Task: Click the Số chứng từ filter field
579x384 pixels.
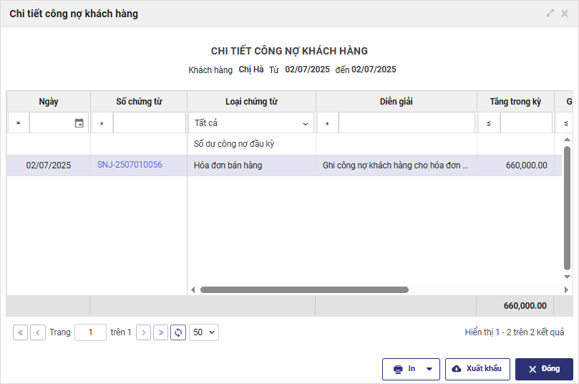Action: pyautogui.click(x=149, y=123)
